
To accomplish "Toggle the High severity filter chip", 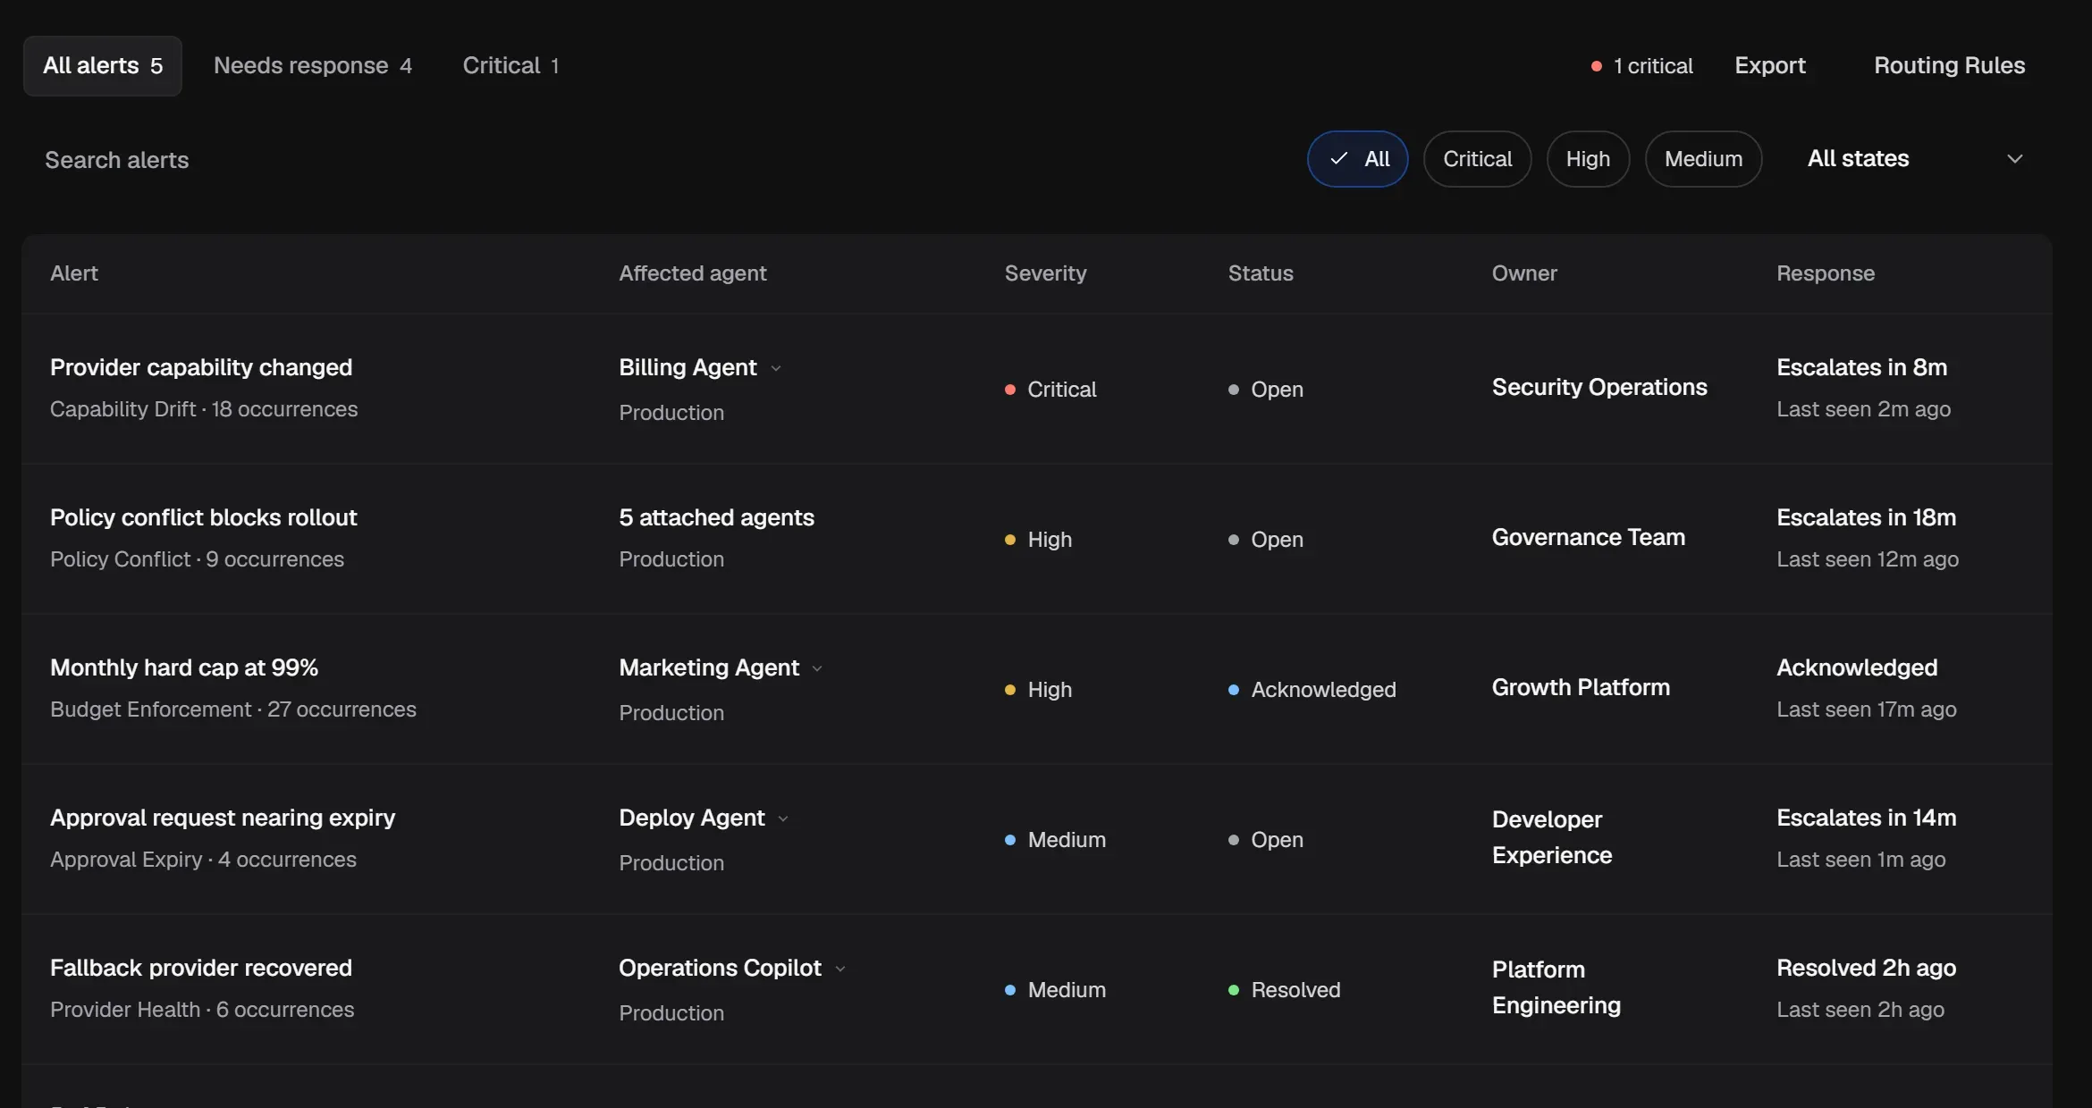I will pyautogui.click(x=1588, y=159).
